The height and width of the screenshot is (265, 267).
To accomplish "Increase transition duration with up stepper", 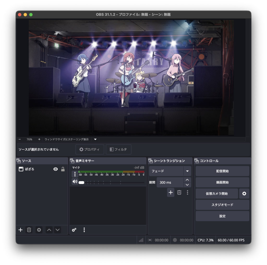I will 187,180.
